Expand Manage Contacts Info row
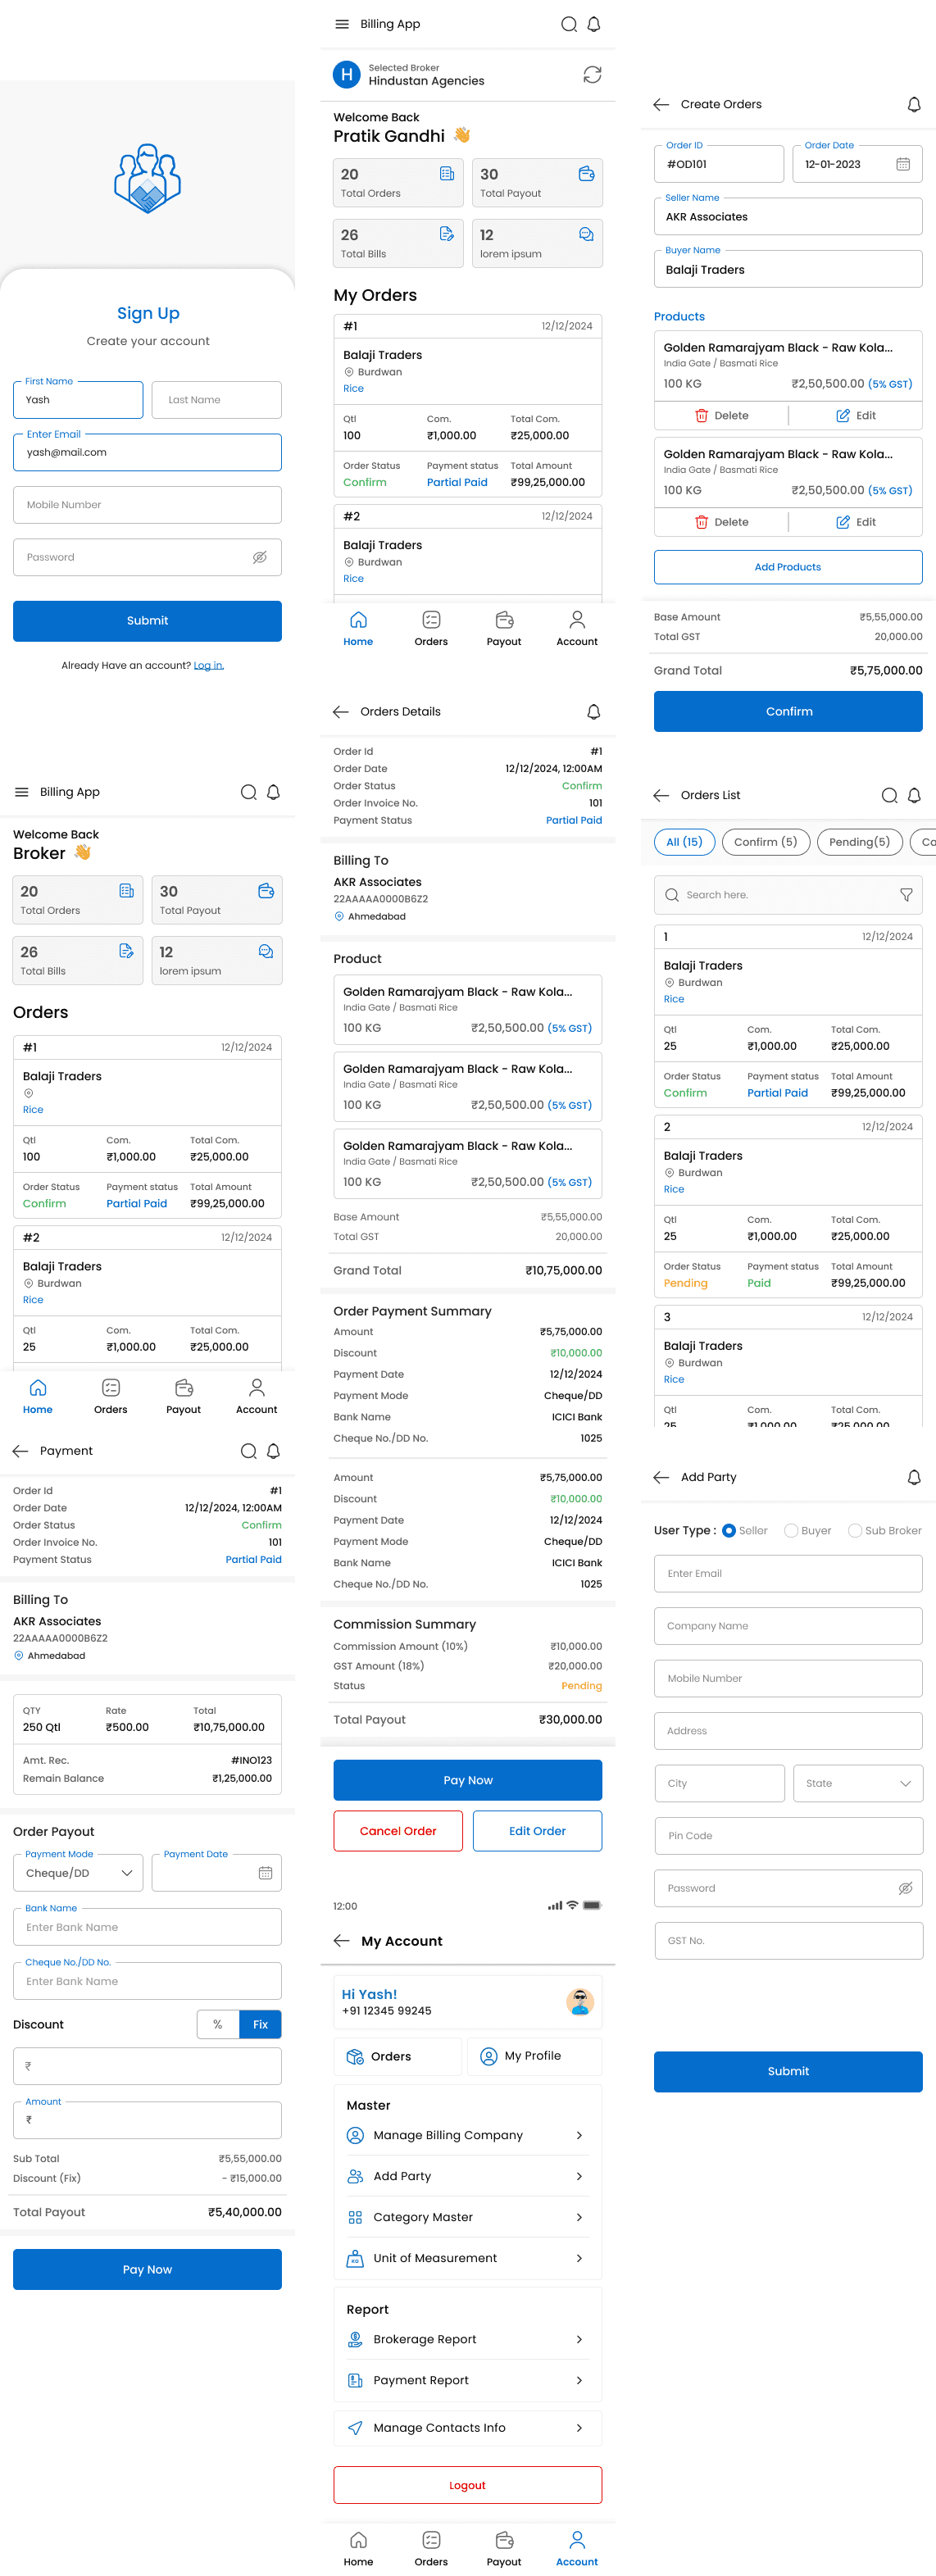 [467, 2428]
